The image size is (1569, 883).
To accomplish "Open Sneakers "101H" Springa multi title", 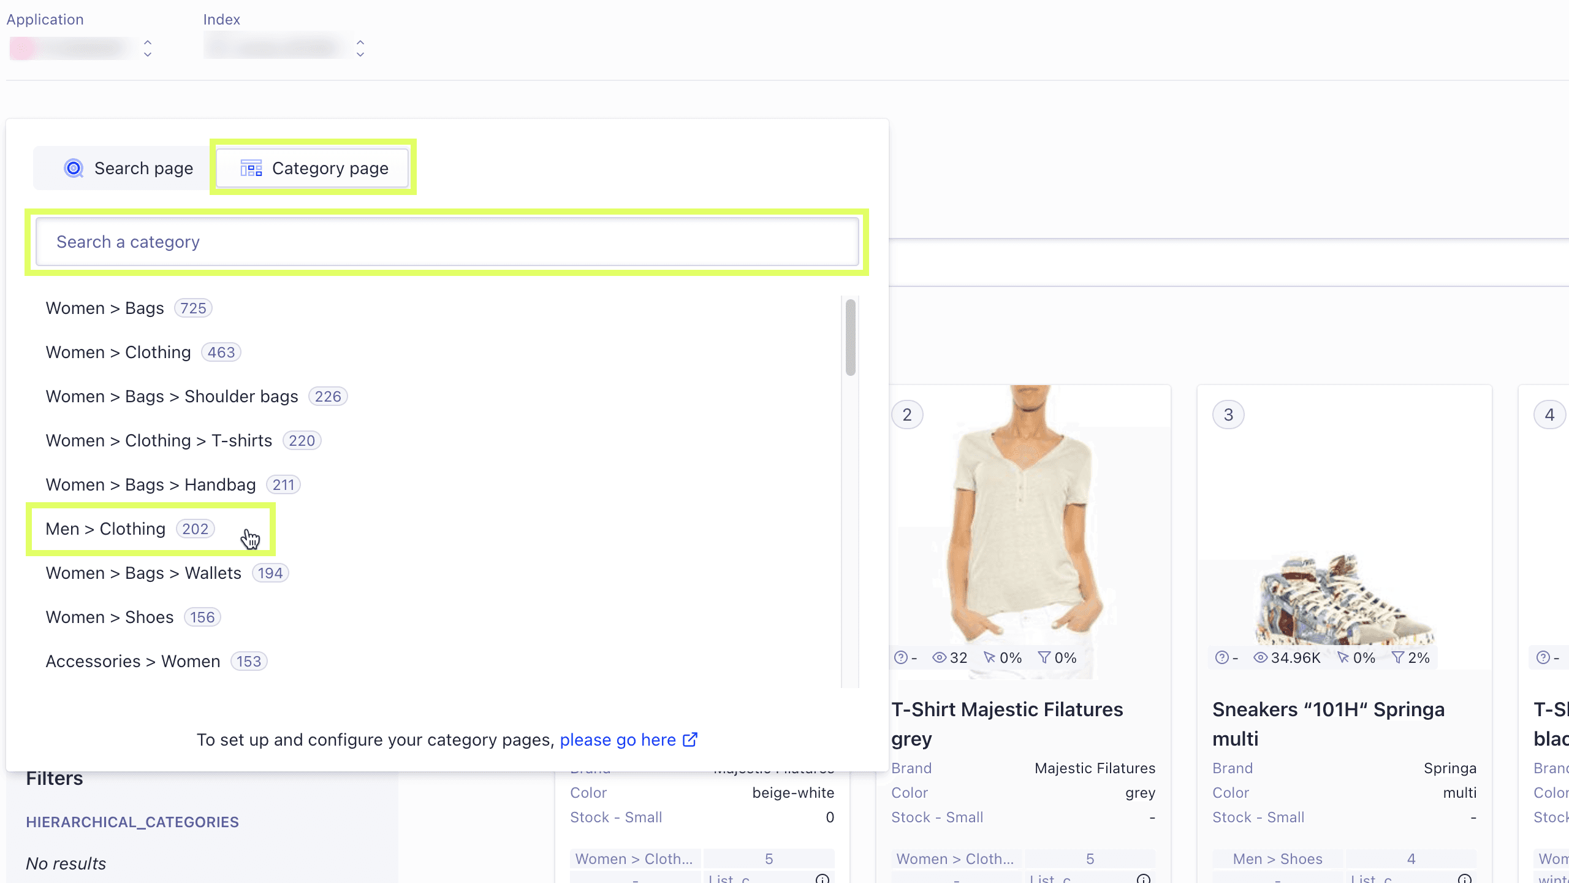I will [x=1328, y=724].
